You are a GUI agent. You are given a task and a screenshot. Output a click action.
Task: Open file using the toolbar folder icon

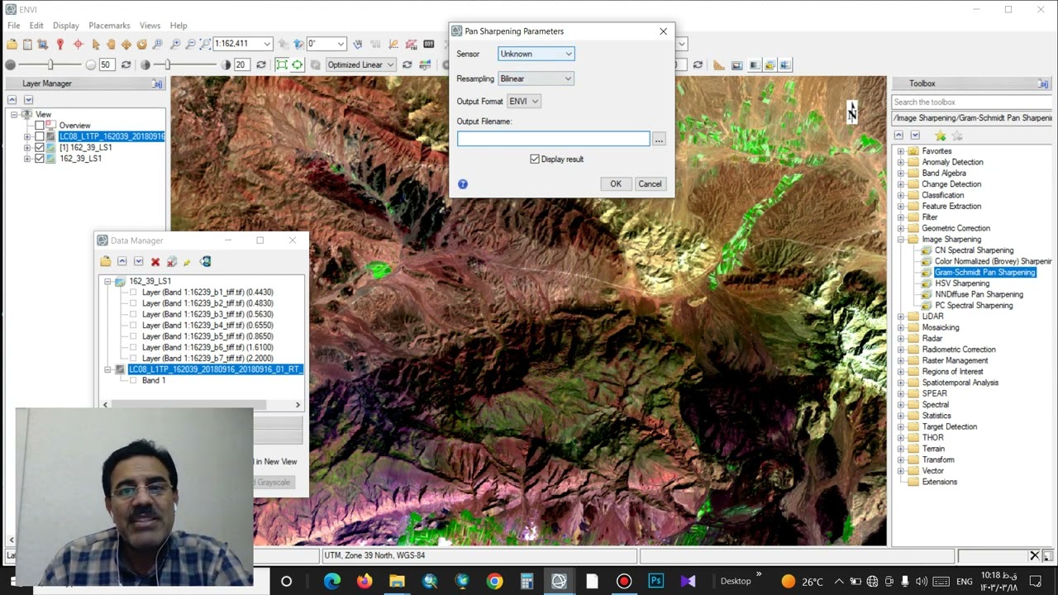point(12,44)
